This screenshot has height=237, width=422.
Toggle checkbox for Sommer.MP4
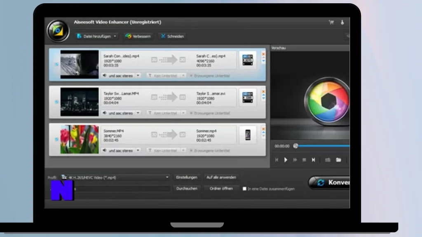[56, 139]
